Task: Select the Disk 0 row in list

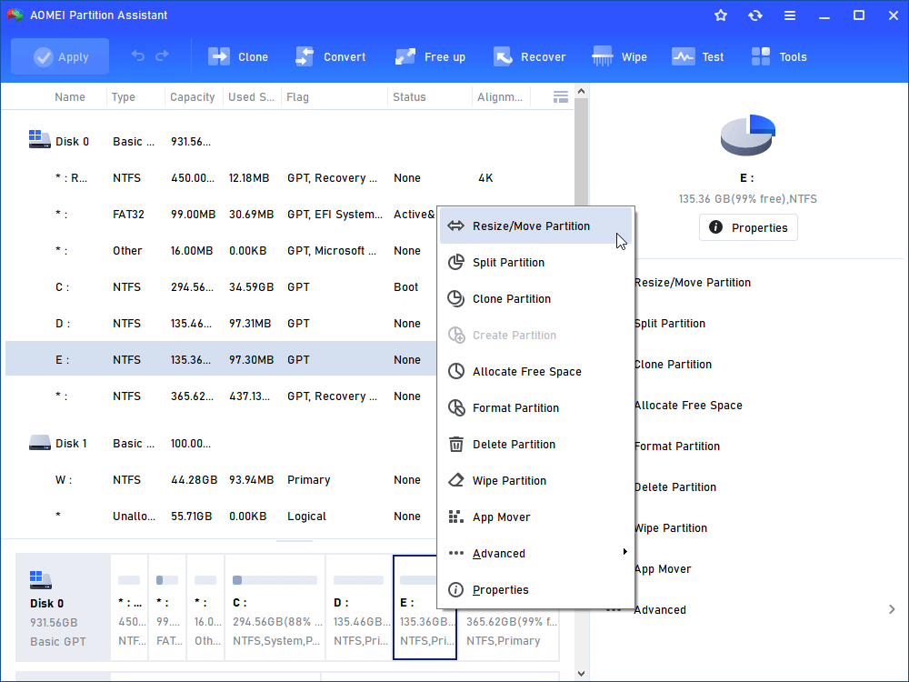Action: [289, 142]
